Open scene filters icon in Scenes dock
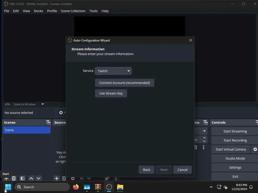This screenshot has height=193, width=258. 22,178
